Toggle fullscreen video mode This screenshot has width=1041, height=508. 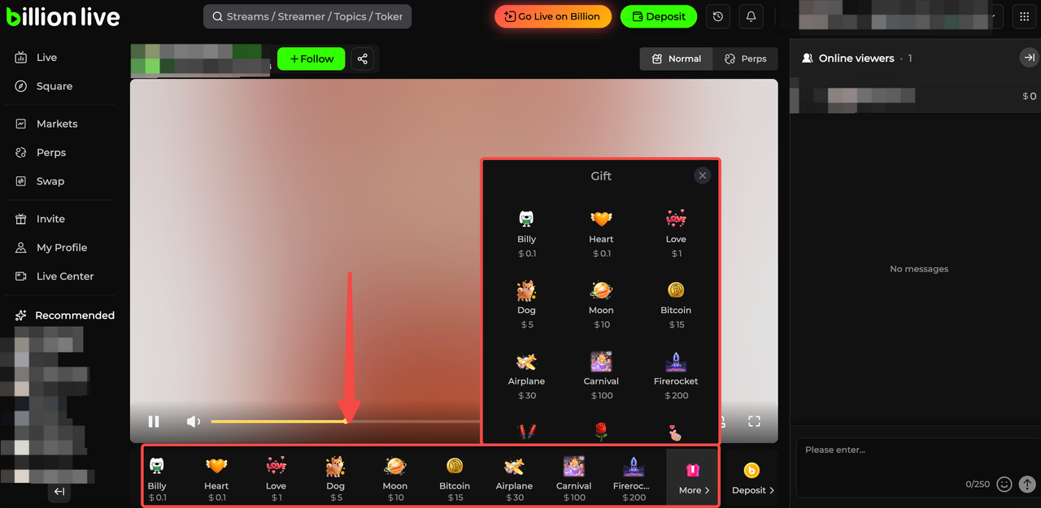pos(754,421)
